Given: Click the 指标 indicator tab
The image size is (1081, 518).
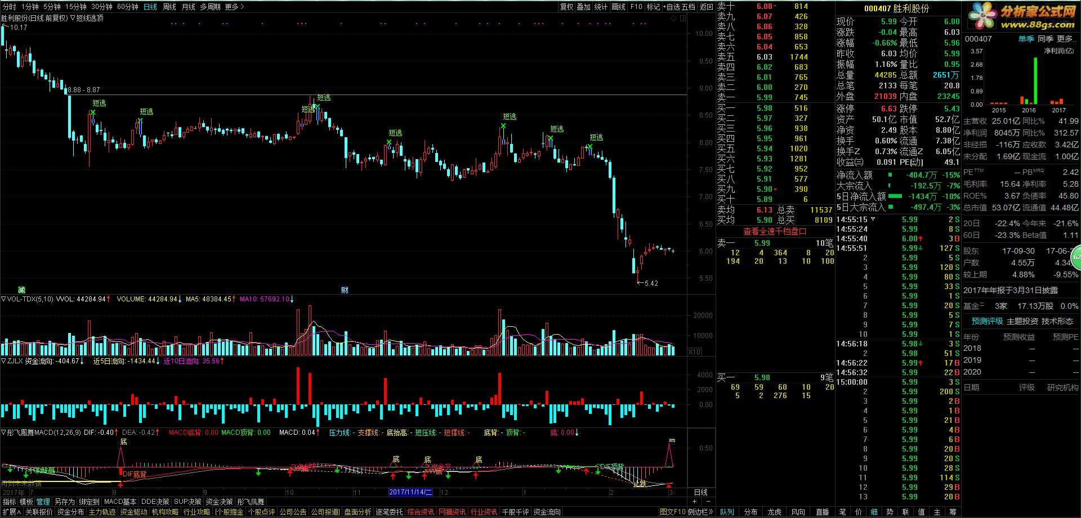Looking at the screenshot, I should point(10,502).
